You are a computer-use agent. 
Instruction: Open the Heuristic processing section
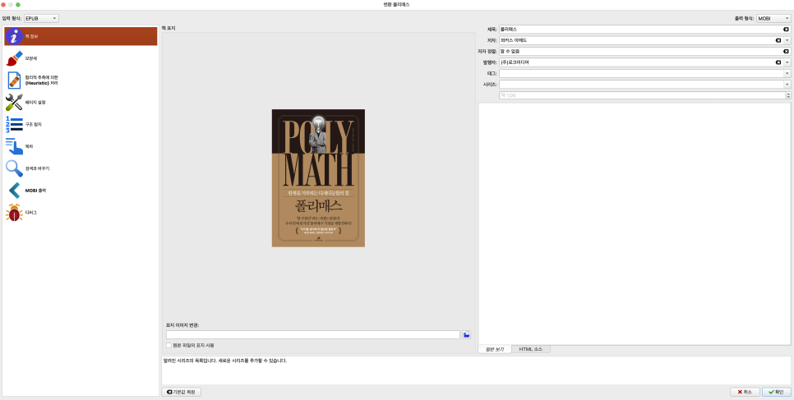pos(81,80)
